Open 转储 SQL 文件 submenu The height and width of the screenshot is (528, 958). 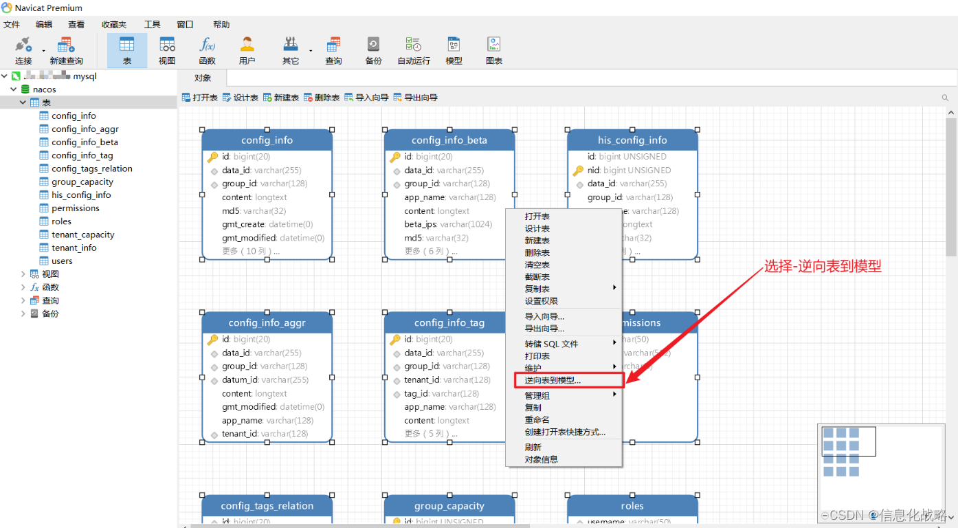coord(564,344)
